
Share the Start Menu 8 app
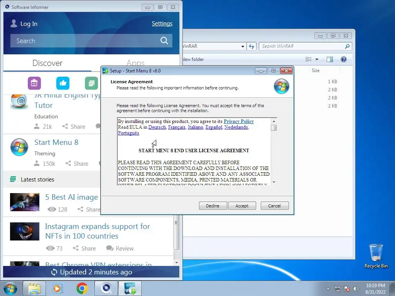(x=77, y=163)
